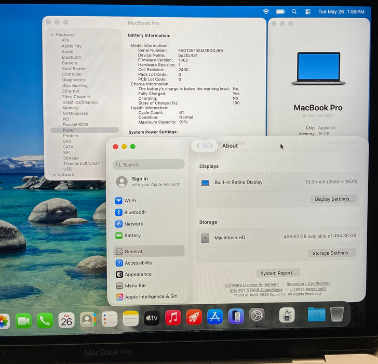The image size is (378, 364).
Task: Click the Storage Settings... button
Action: (x=332, y=253)
